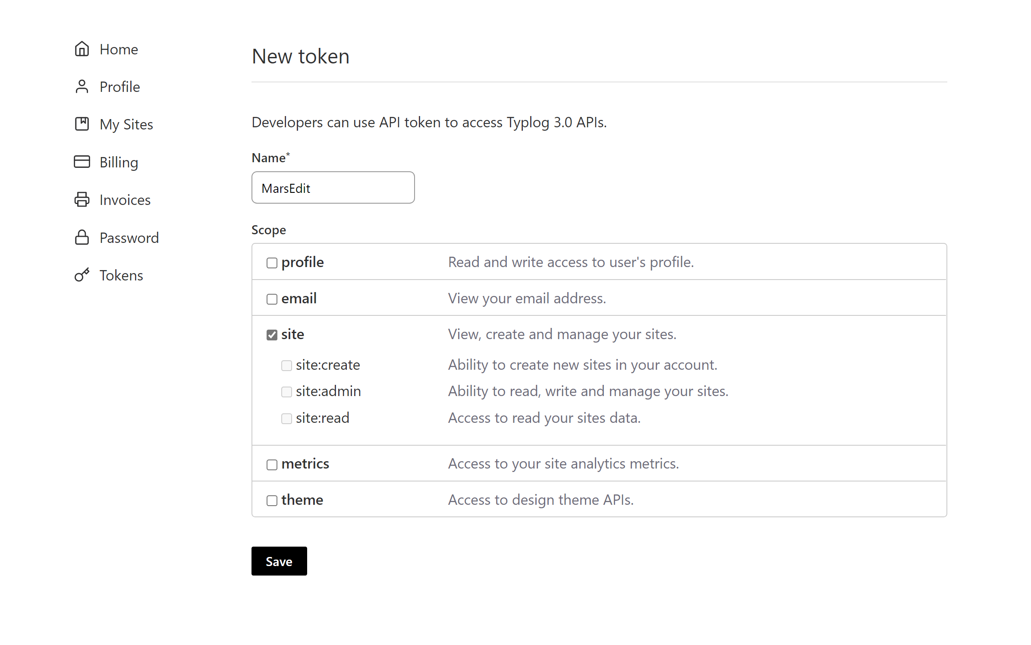Enable the theme scope checkbox
The image size is (1031, 645).
point(270,499)
